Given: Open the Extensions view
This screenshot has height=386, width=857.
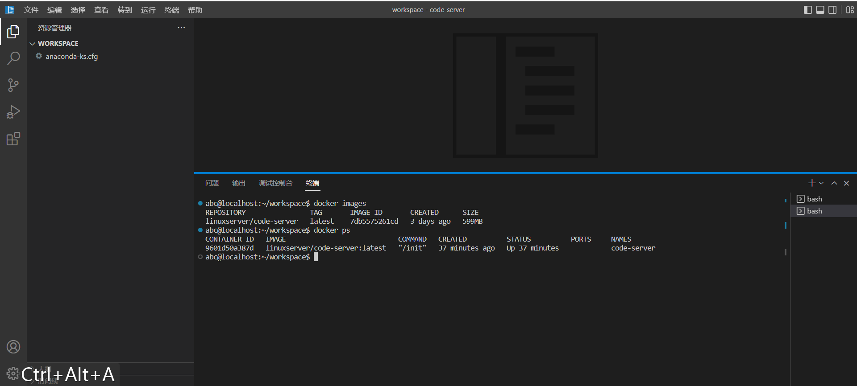Looking at the screenshot, I should tap(13, 139).
